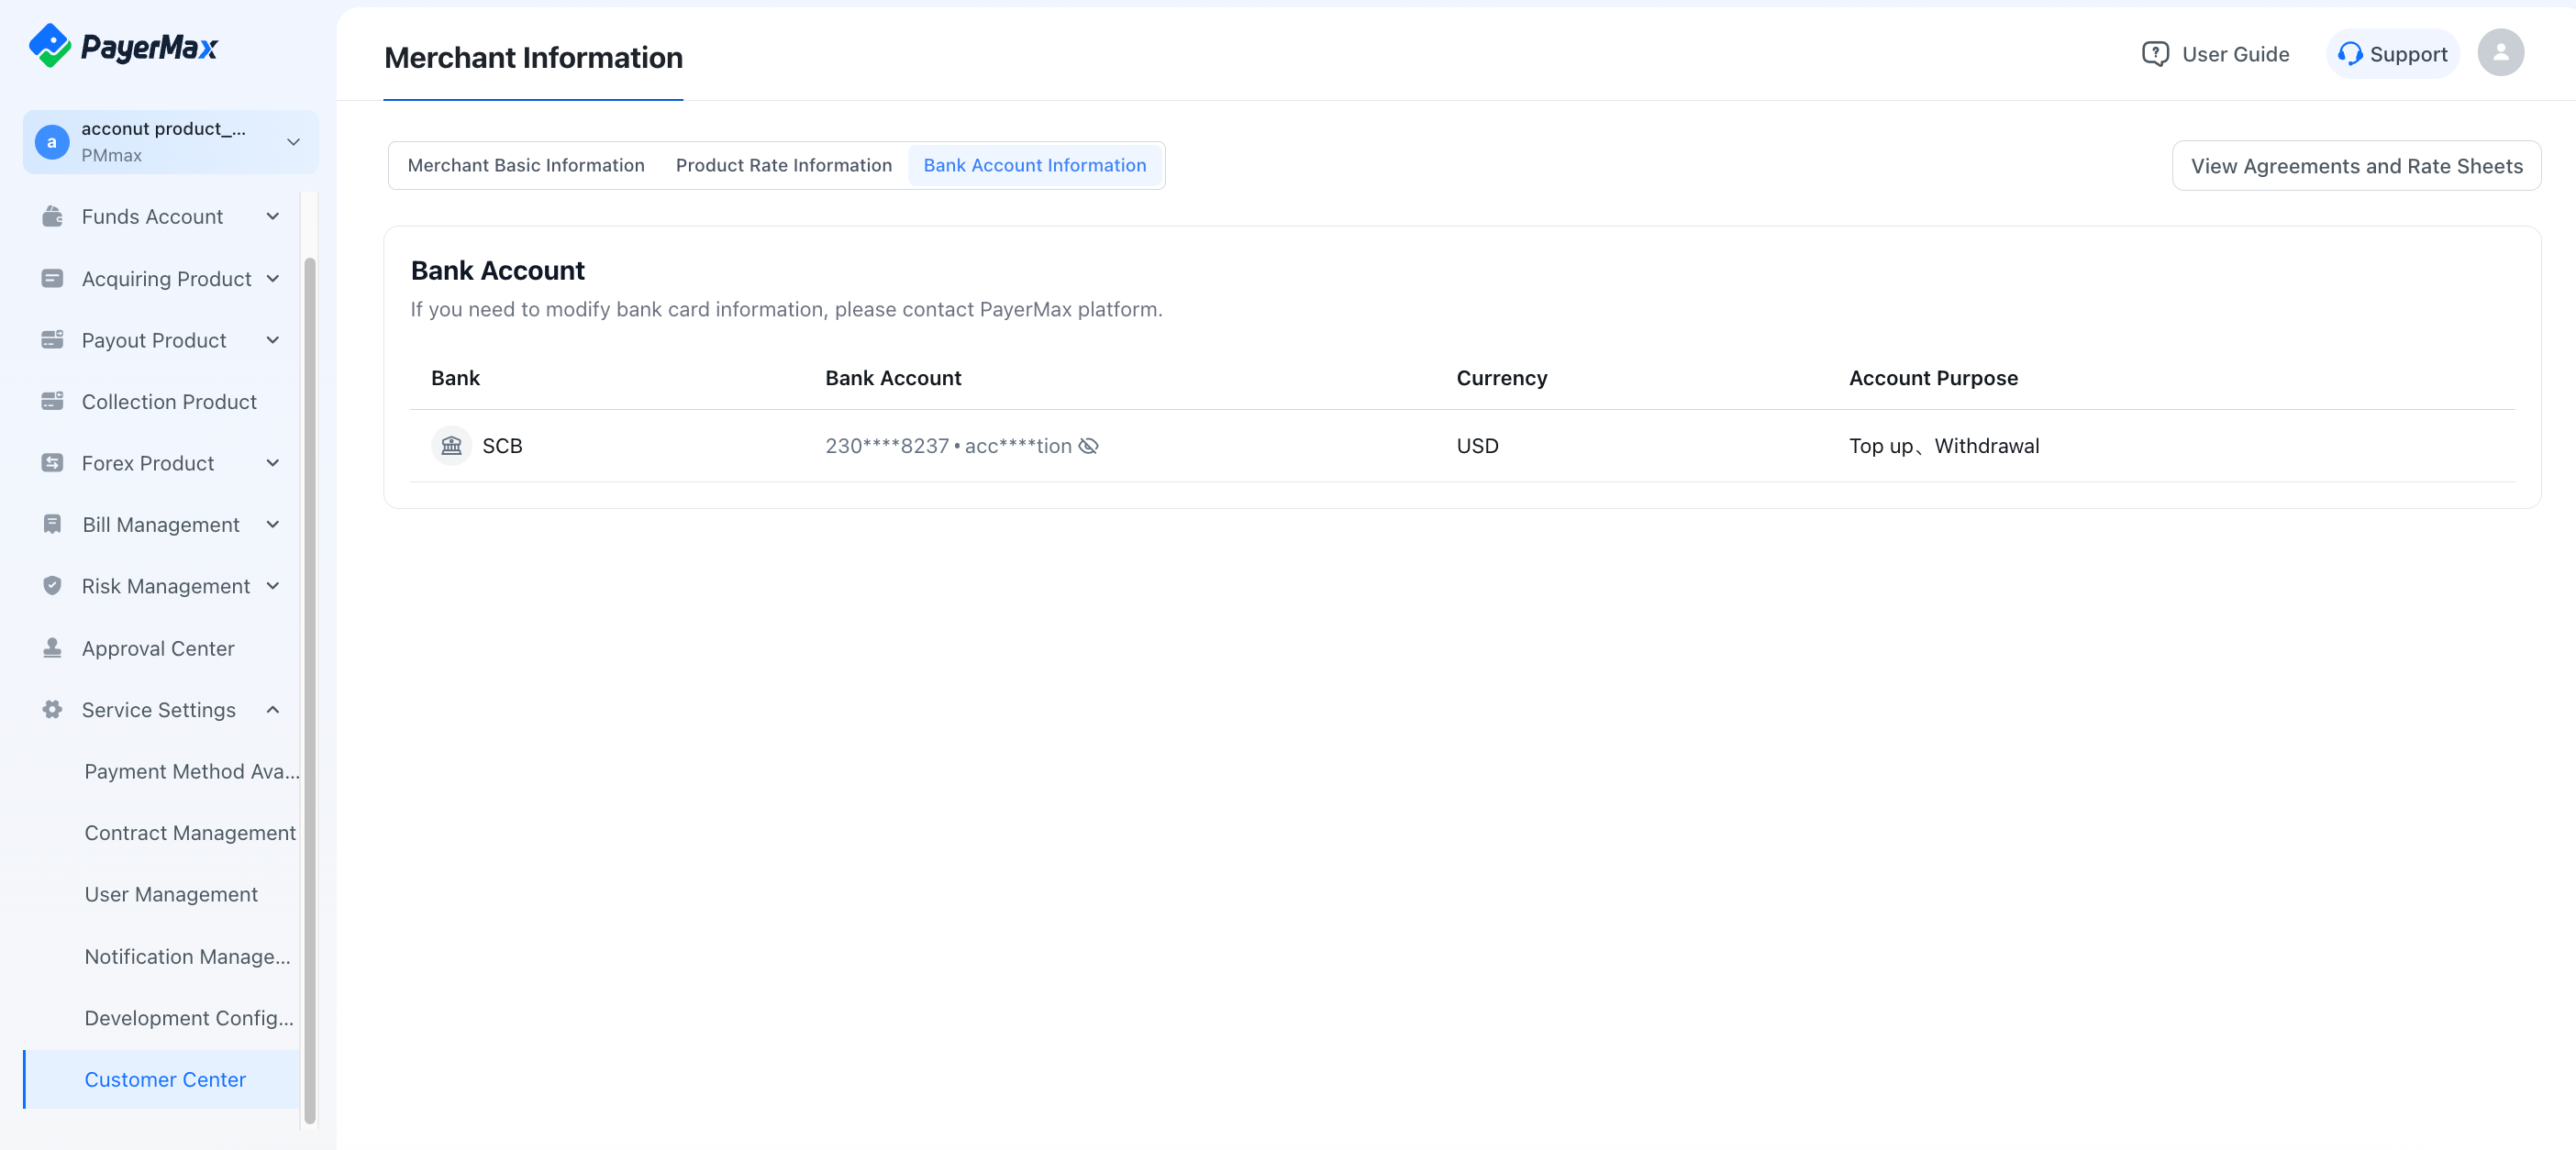Click the Bill Management menu label
2576x1150 pixels.
tap(160, 524)
